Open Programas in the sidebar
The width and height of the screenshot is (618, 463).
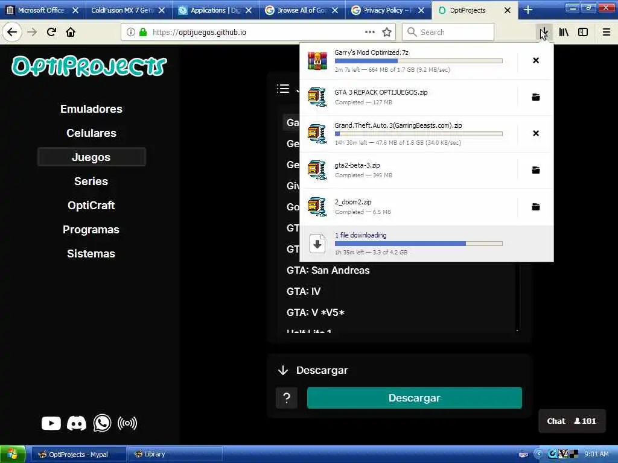point(91,230)
